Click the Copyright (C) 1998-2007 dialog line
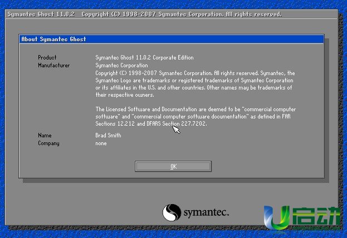The height and width of the screenshot is (238, 347). pos(195,73)
